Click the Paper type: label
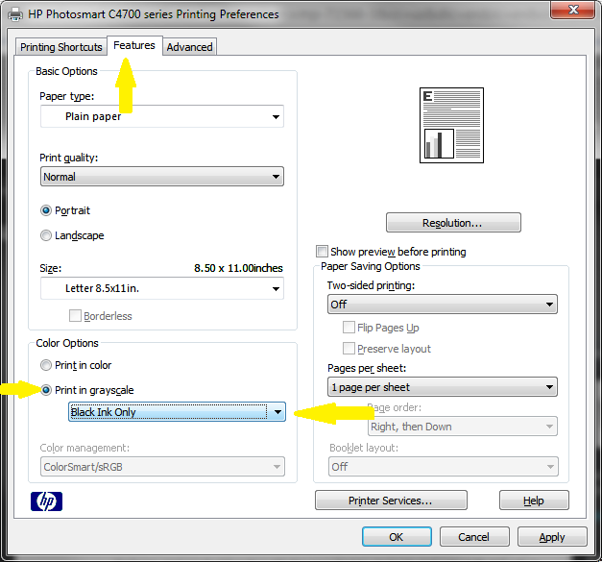Screen dimensions: 602x562 67,96
